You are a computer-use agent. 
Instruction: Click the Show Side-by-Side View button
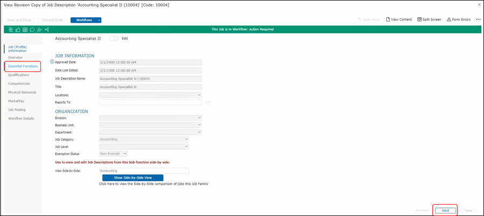click(132, 177)
